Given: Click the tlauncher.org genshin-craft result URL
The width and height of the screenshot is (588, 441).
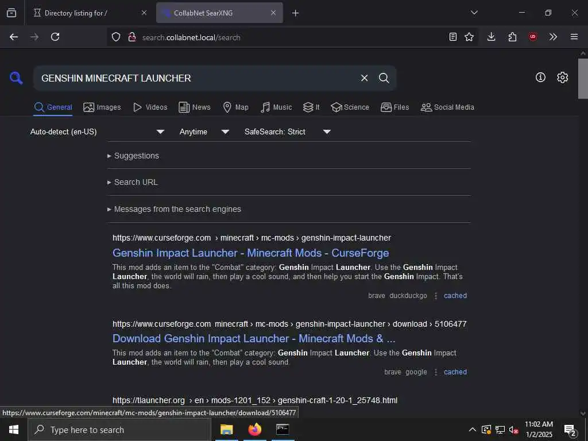Looking at the screenshot, I should pos(255,400).
